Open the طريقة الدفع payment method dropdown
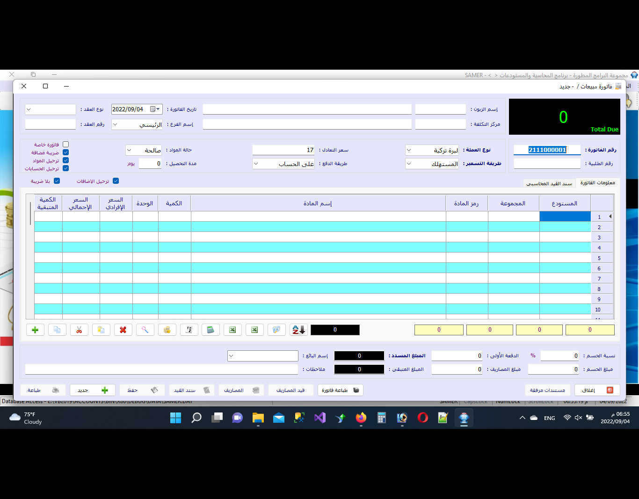This screenshot has width=639, height=499. pos(256,164)
